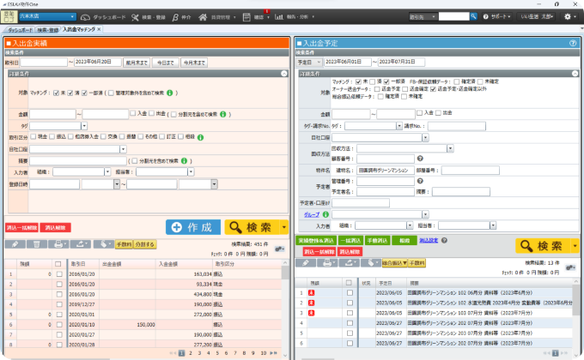584x360 pixels.
Task: Collapse 詳細条件 section in 入出金実績
Action: coord(284,74)
